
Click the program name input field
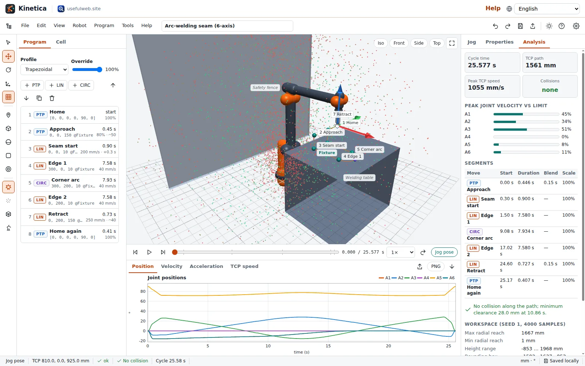pyautogui.click(x=227, y=26)
